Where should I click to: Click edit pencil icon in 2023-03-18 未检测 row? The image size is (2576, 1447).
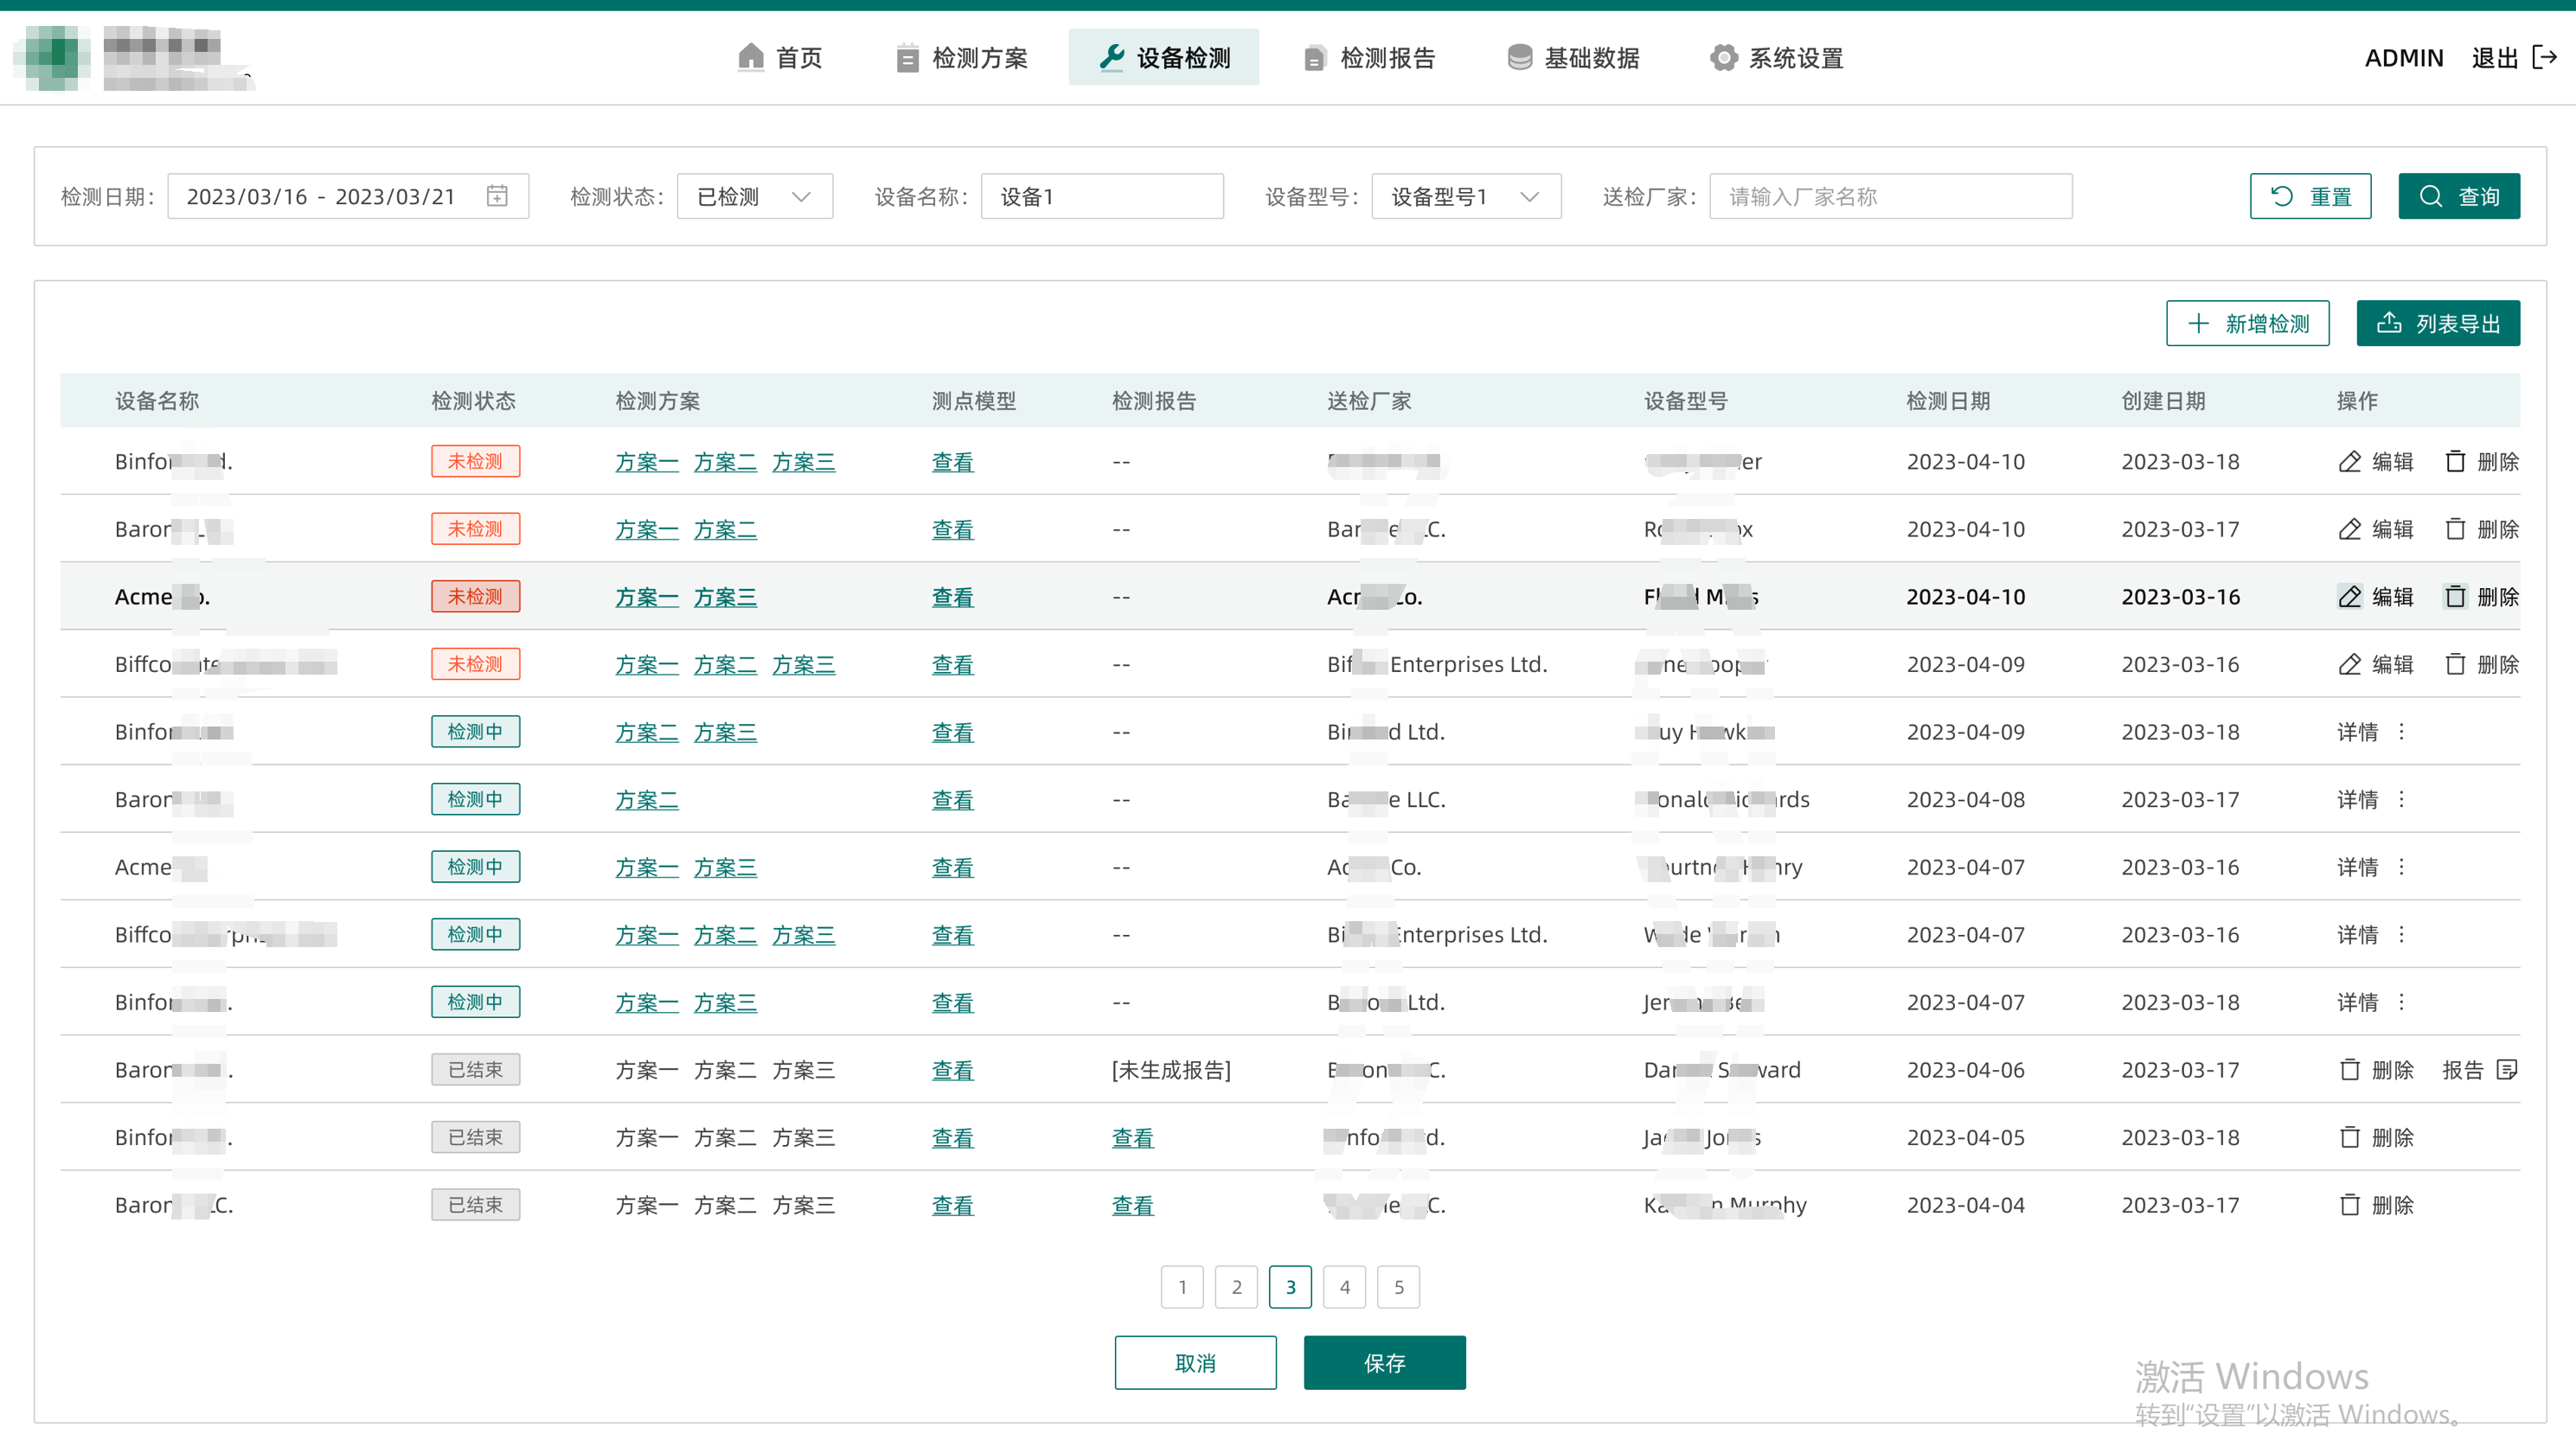[x=2349, y=462]
